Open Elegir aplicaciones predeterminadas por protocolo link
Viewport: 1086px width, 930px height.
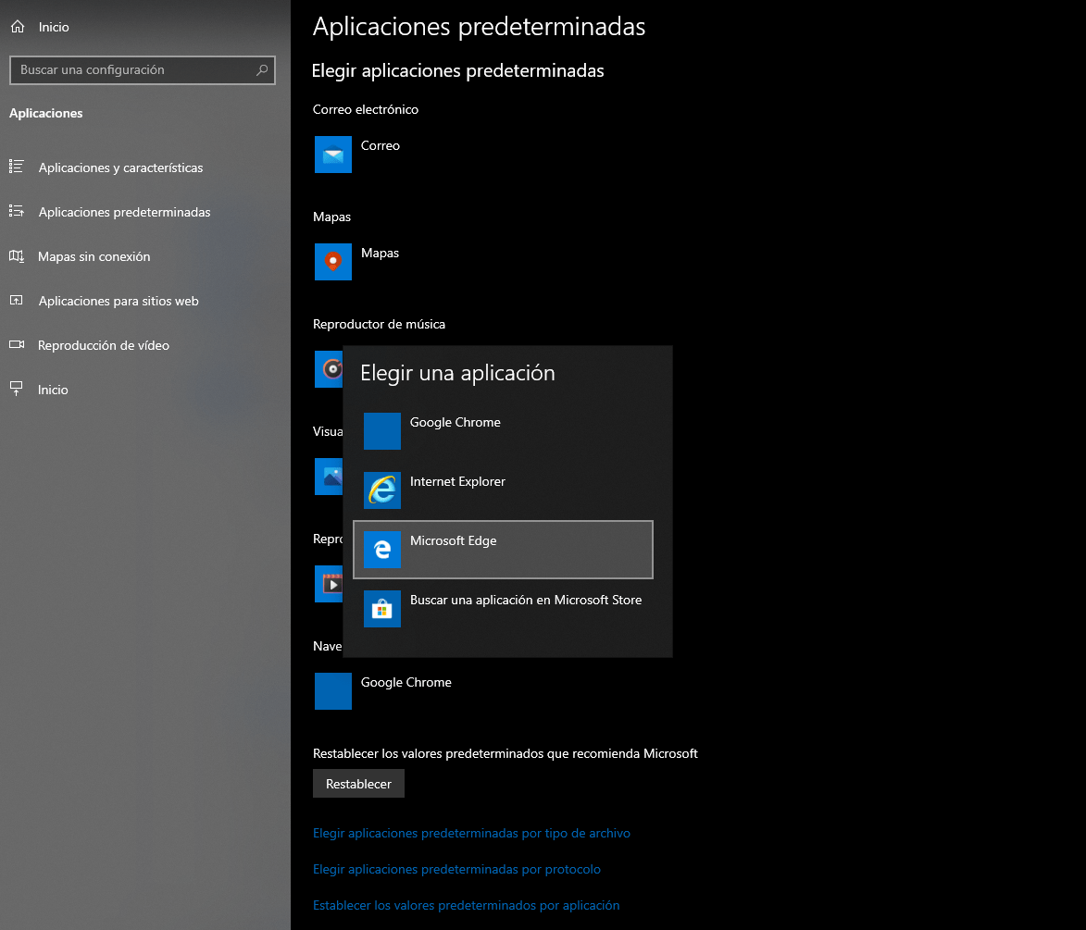[x=456, y=869]
